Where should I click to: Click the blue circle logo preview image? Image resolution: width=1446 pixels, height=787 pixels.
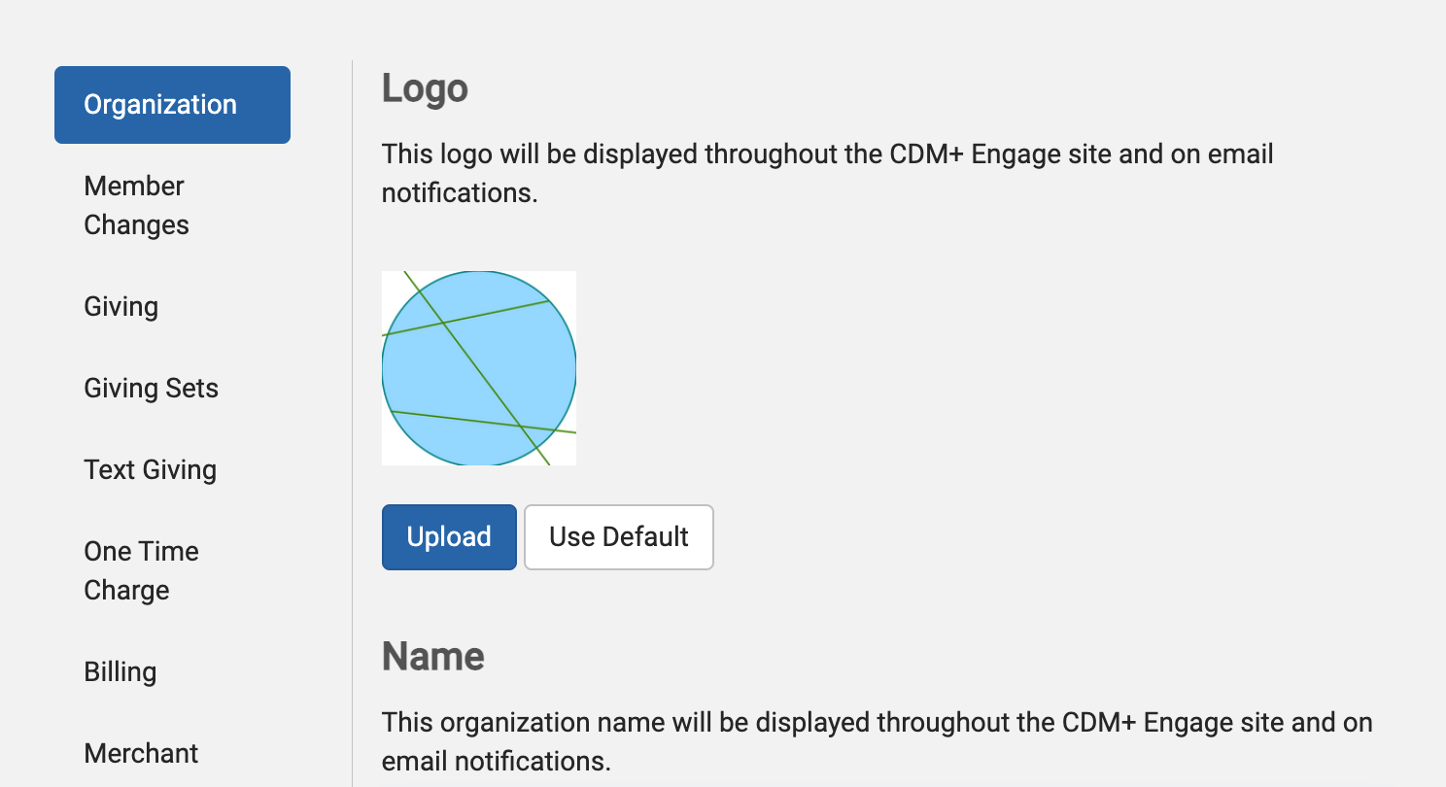point(479,368)
